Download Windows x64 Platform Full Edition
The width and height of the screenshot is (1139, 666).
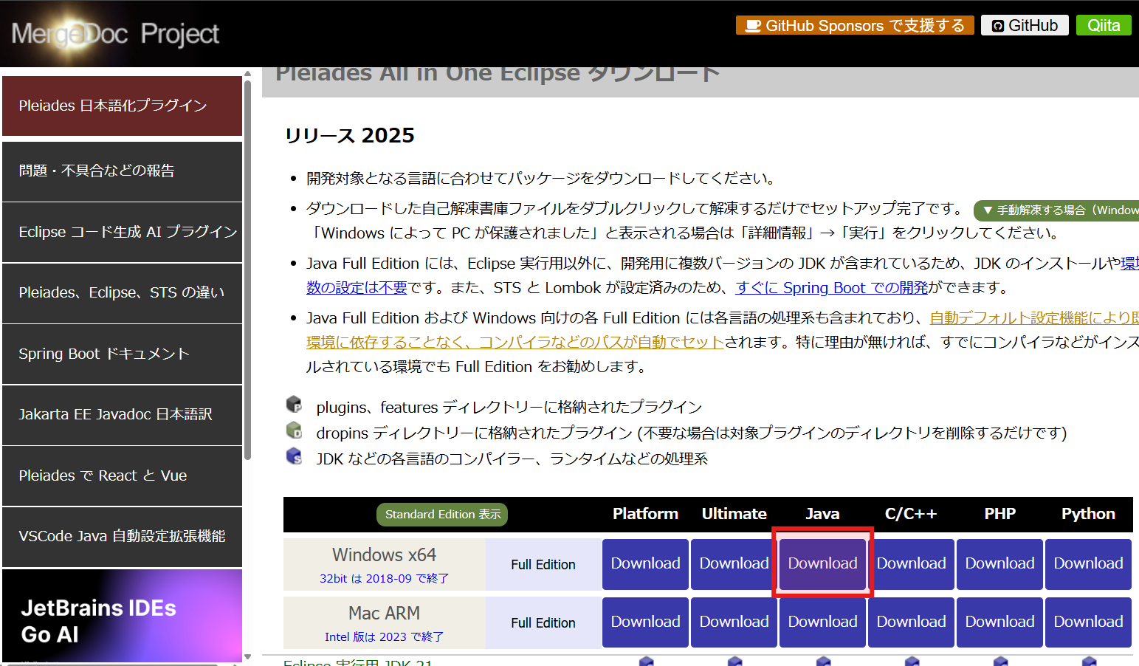pyautogui.click(x=645, y=563)
